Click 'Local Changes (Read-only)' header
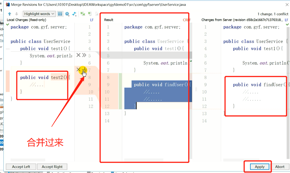 (26, 20)
